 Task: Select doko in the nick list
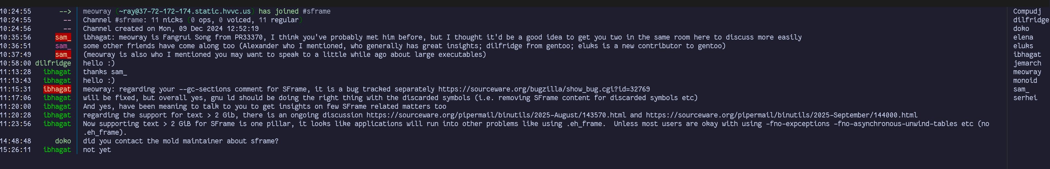1021,29
